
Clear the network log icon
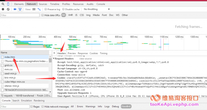tap(8, 9)
